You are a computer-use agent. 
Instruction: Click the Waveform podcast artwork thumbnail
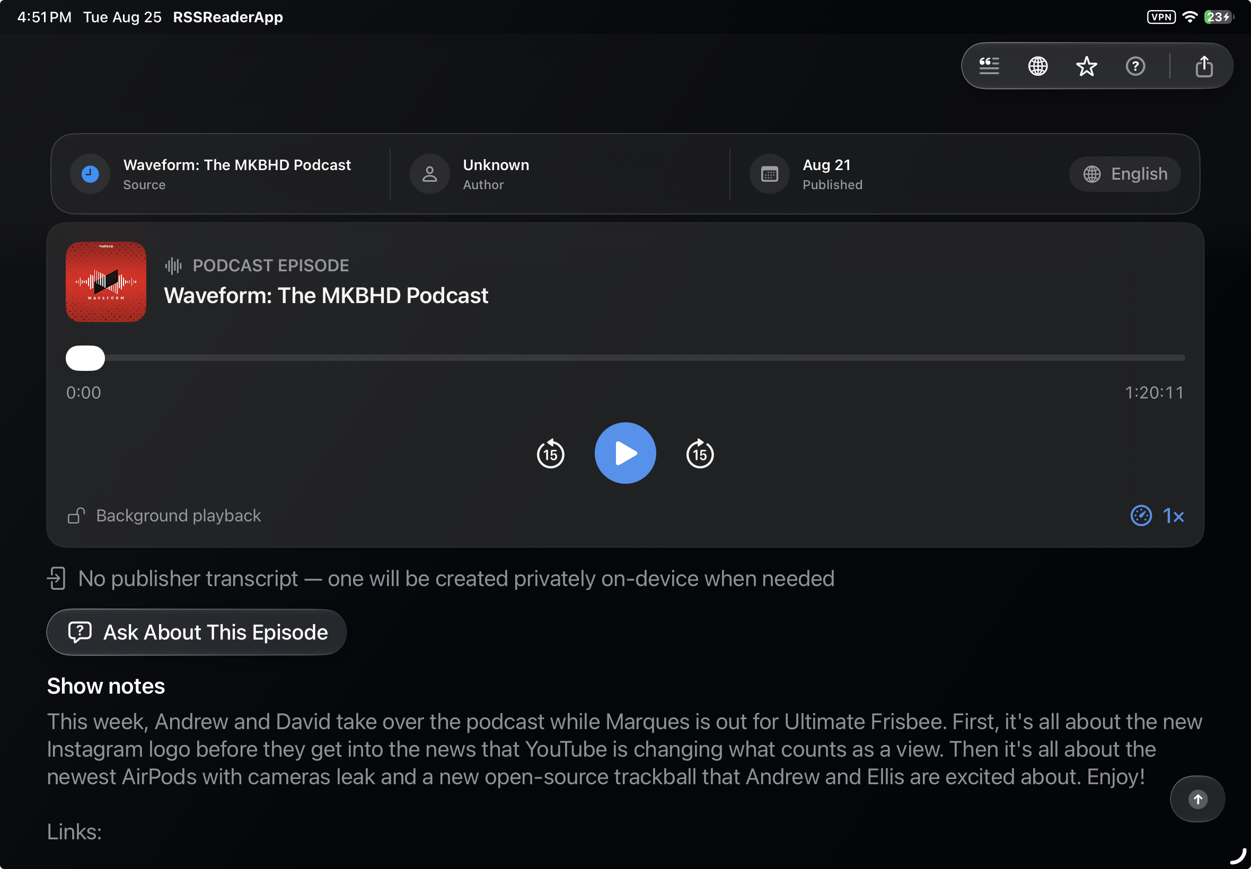point(106,282)
